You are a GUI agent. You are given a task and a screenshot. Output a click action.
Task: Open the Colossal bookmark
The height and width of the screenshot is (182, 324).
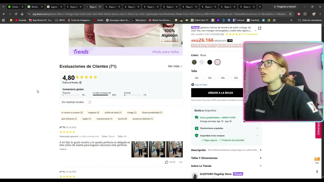[x=238, y=20]
